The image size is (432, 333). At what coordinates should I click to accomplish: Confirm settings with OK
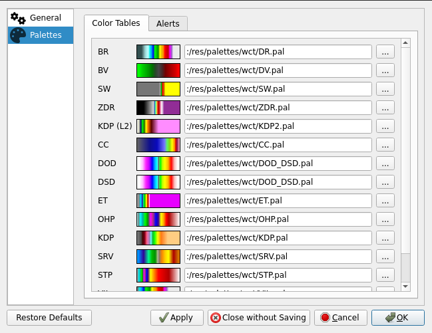[x=398, y=318]
